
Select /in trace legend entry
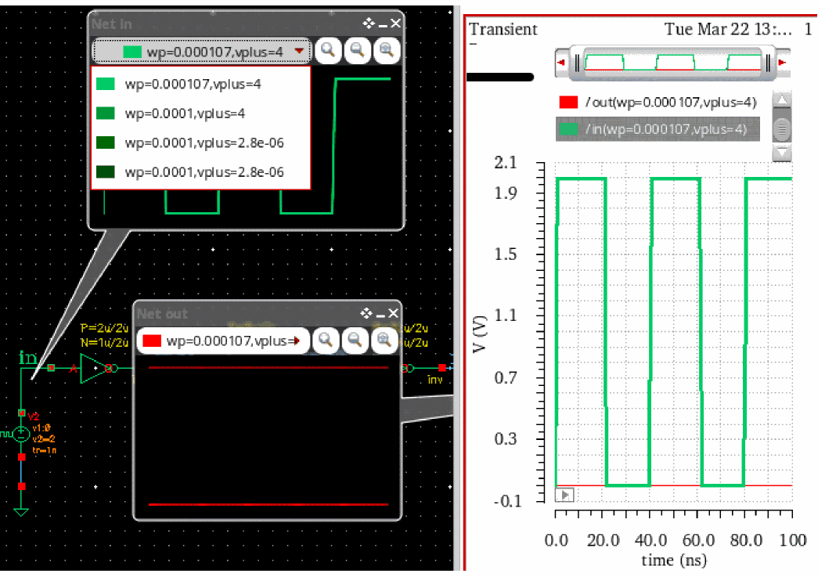(658, 129)
